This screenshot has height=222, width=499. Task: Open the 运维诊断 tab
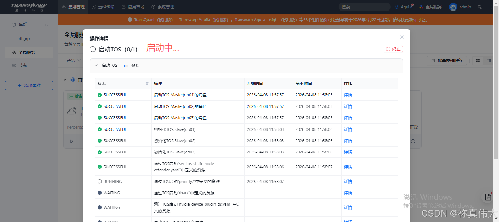click(x=103, y=7)
